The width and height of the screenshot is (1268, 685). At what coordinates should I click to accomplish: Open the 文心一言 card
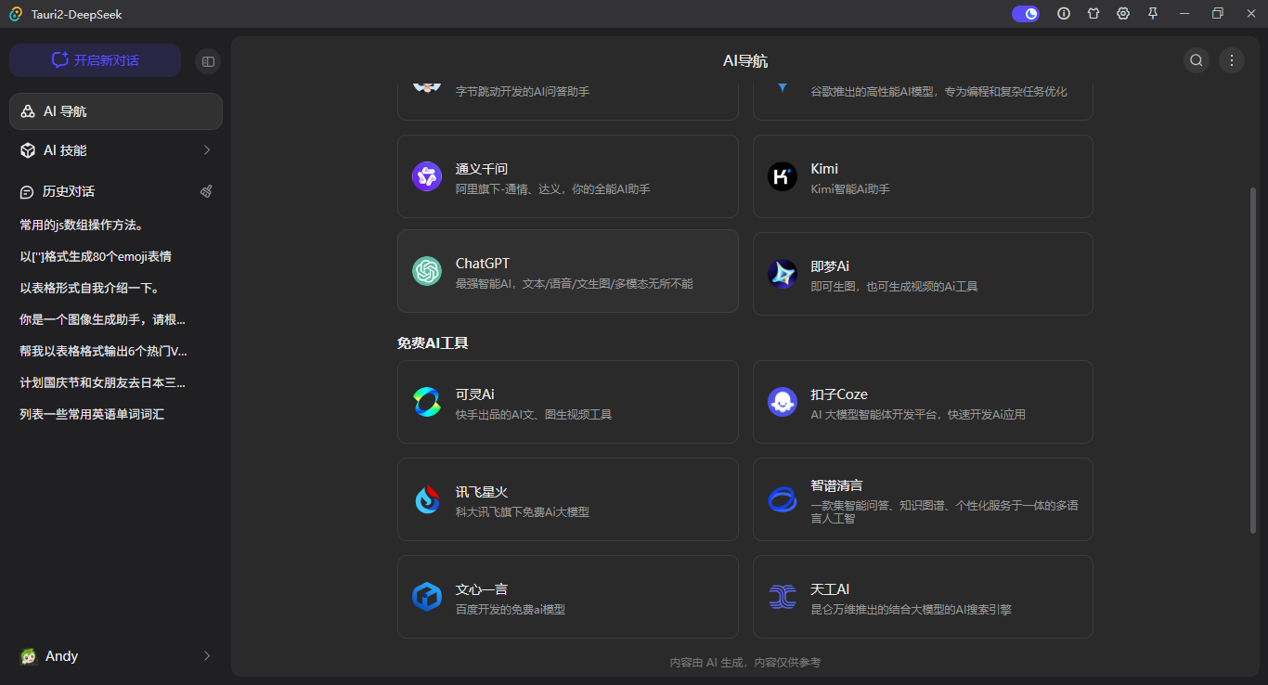pyautogui.click(x=568, y=597)
